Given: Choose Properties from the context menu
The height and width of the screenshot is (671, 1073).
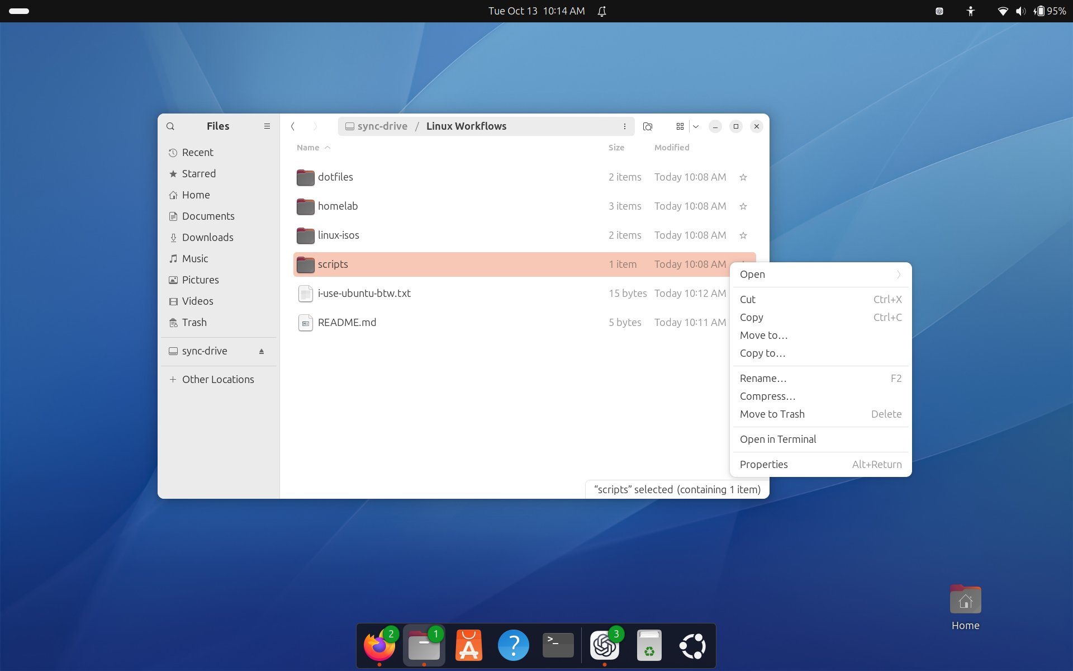Looking at the screenshot, I should pos(820,465).
